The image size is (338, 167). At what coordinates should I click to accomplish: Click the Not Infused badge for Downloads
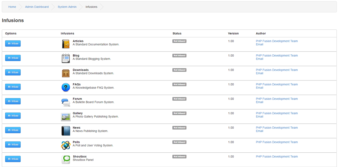tap(179, 70)
